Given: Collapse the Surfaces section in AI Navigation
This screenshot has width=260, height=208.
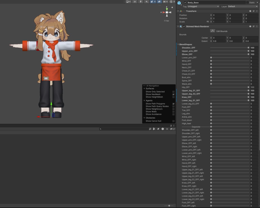Looking at the screenshot, I should pos(144,89).
